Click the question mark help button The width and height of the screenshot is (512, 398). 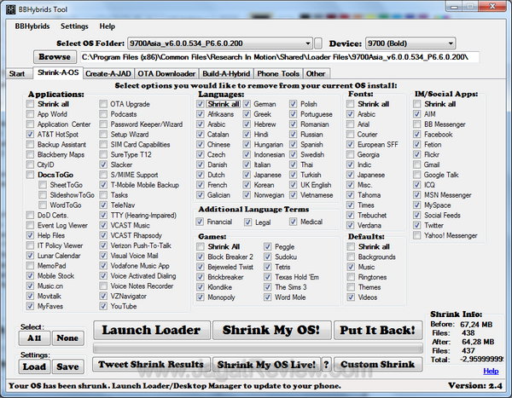click(326, 365)
